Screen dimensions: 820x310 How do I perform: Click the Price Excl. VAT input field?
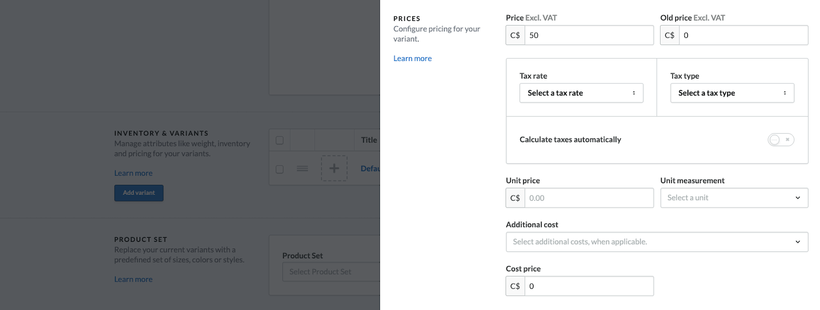click(588, 35)
